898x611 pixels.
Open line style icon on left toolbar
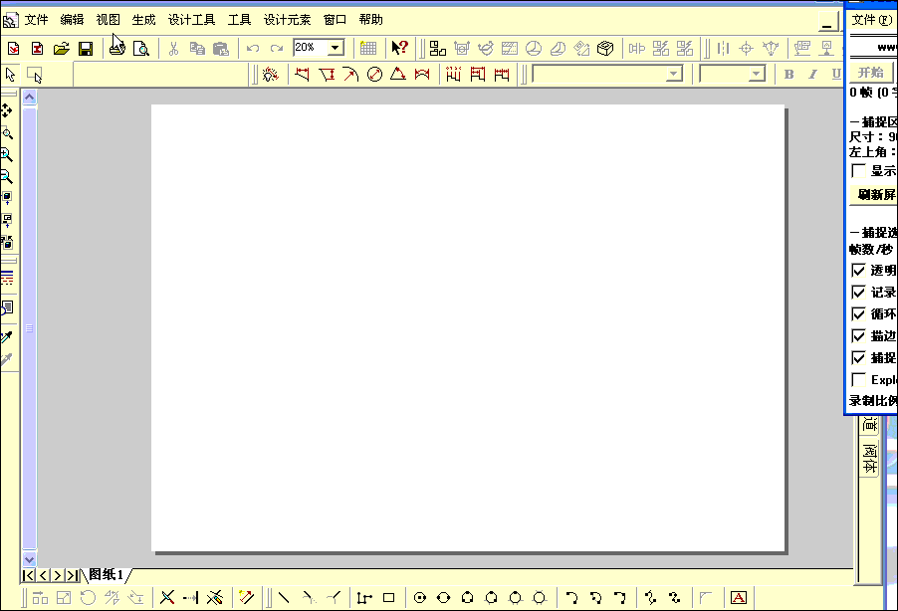click(7, 279)
